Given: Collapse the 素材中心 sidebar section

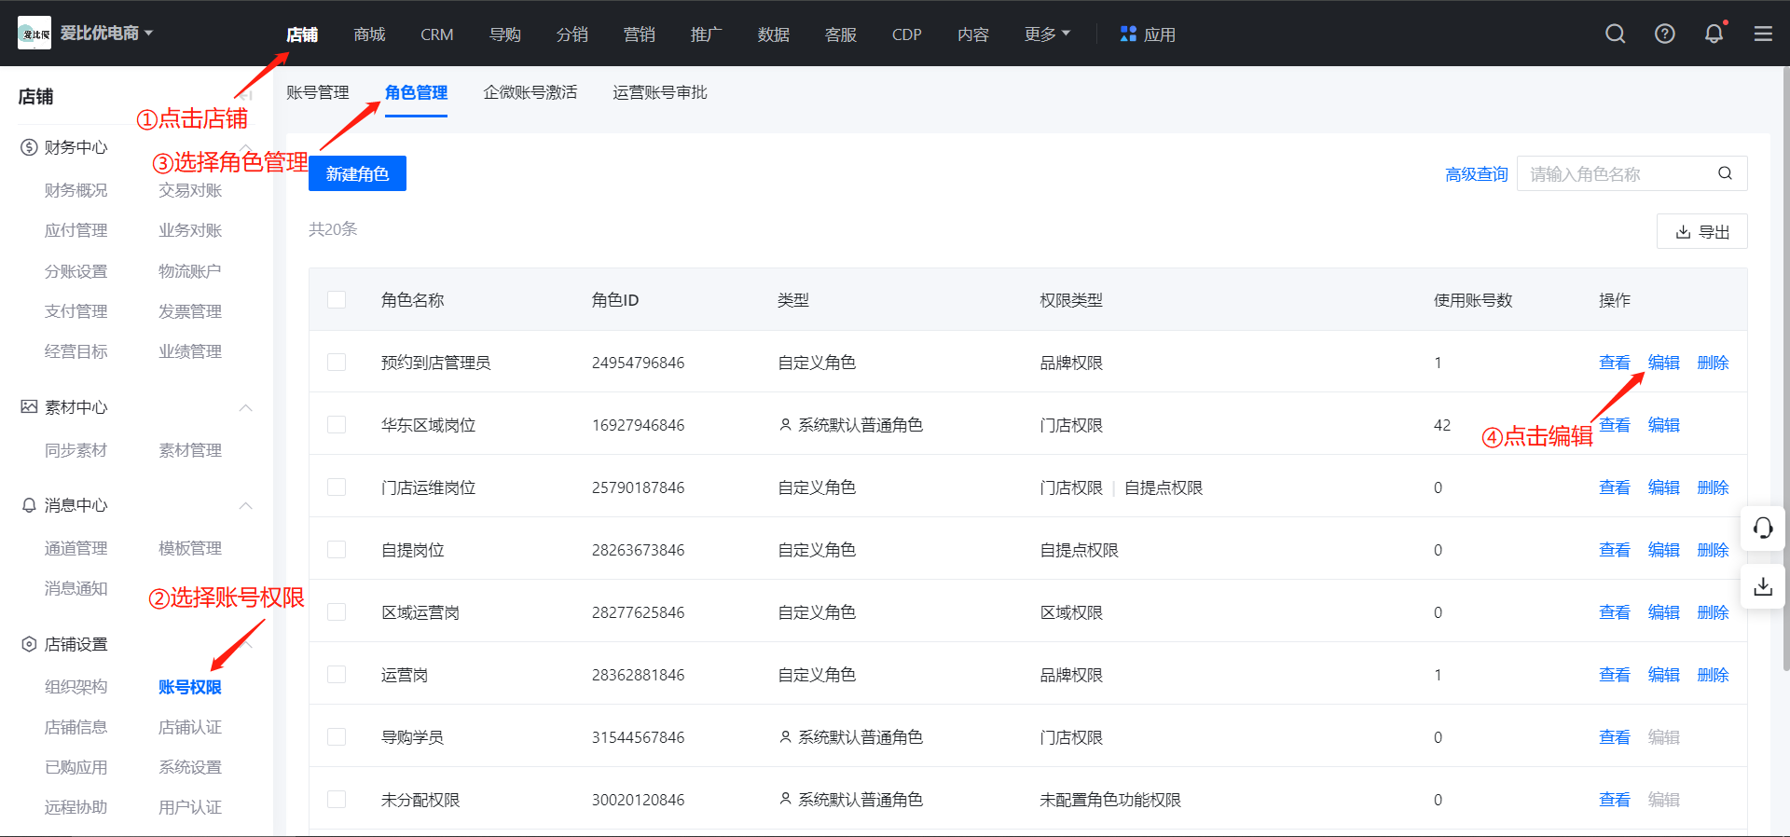Looking at the screenshot, I should coord(246,407).
